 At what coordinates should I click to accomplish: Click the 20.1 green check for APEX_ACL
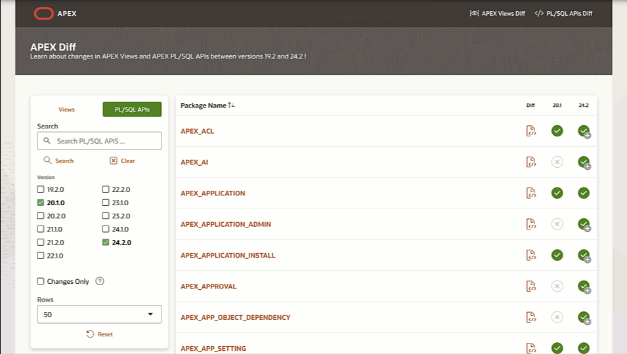pyautogui.click(x=557, y=131)
